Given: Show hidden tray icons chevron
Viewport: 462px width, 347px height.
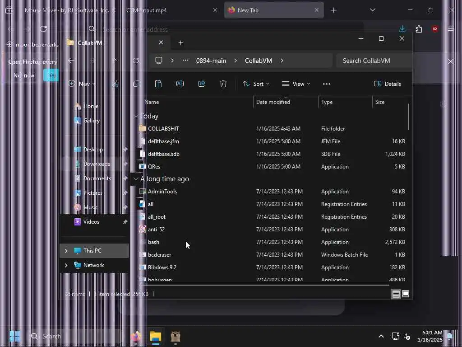Looking at the screenshot, I should click(x=381, y=336).
